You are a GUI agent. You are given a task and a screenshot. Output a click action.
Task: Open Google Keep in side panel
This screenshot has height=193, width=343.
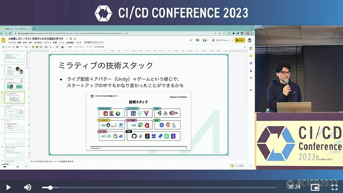pyautogui.click(x=251, y=56)
